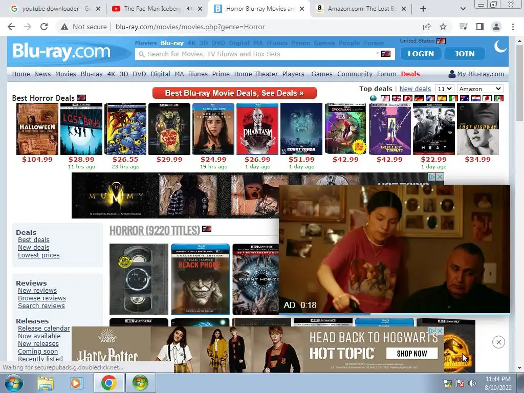Open the Black Phone cover in Horror list
524x393 pixels.
click(200, 279)
